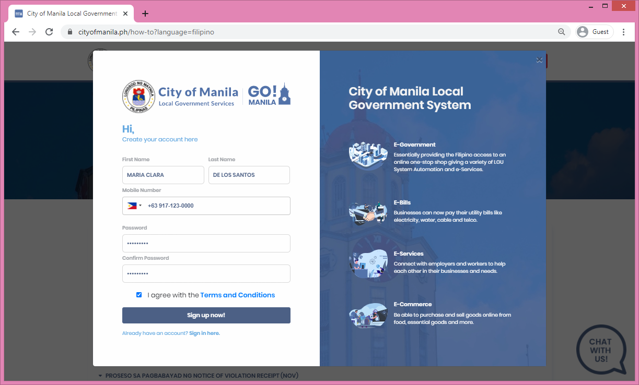Image resolution: width=639 pixels, height=385 pixels.
Task: Click the Password field
Action: [x=206, y=244]
